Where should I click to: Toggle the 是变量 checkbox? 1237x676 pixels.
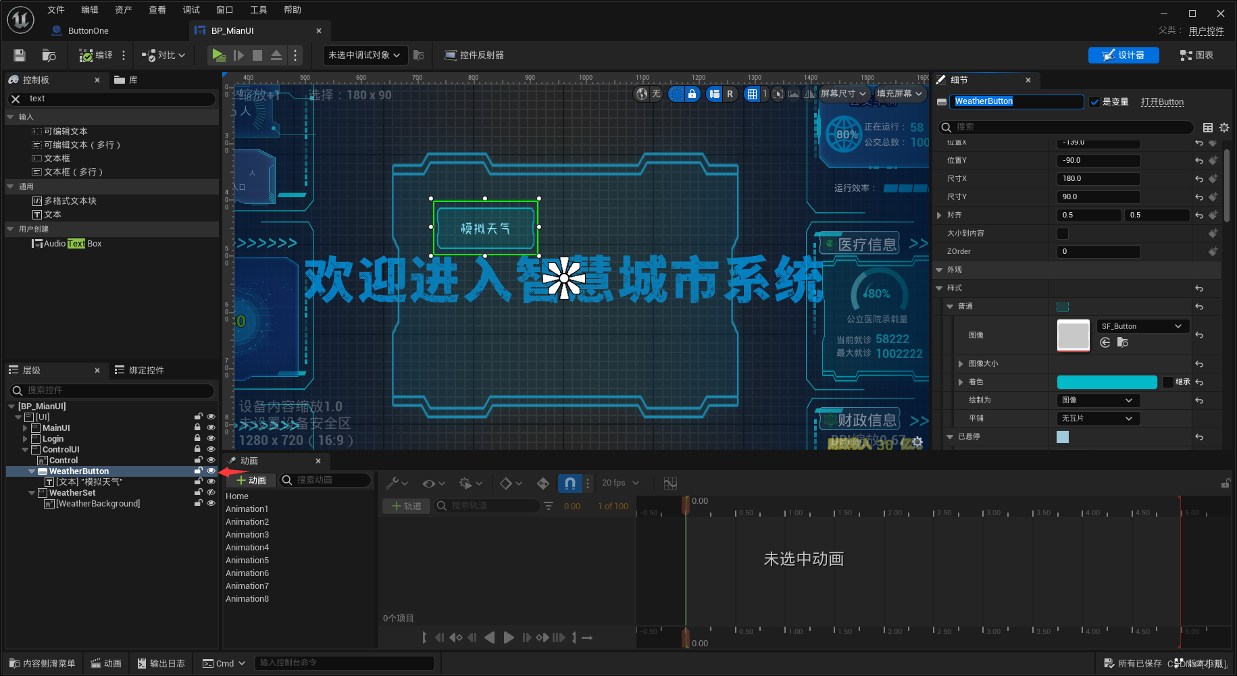(x=1094, y=102)
